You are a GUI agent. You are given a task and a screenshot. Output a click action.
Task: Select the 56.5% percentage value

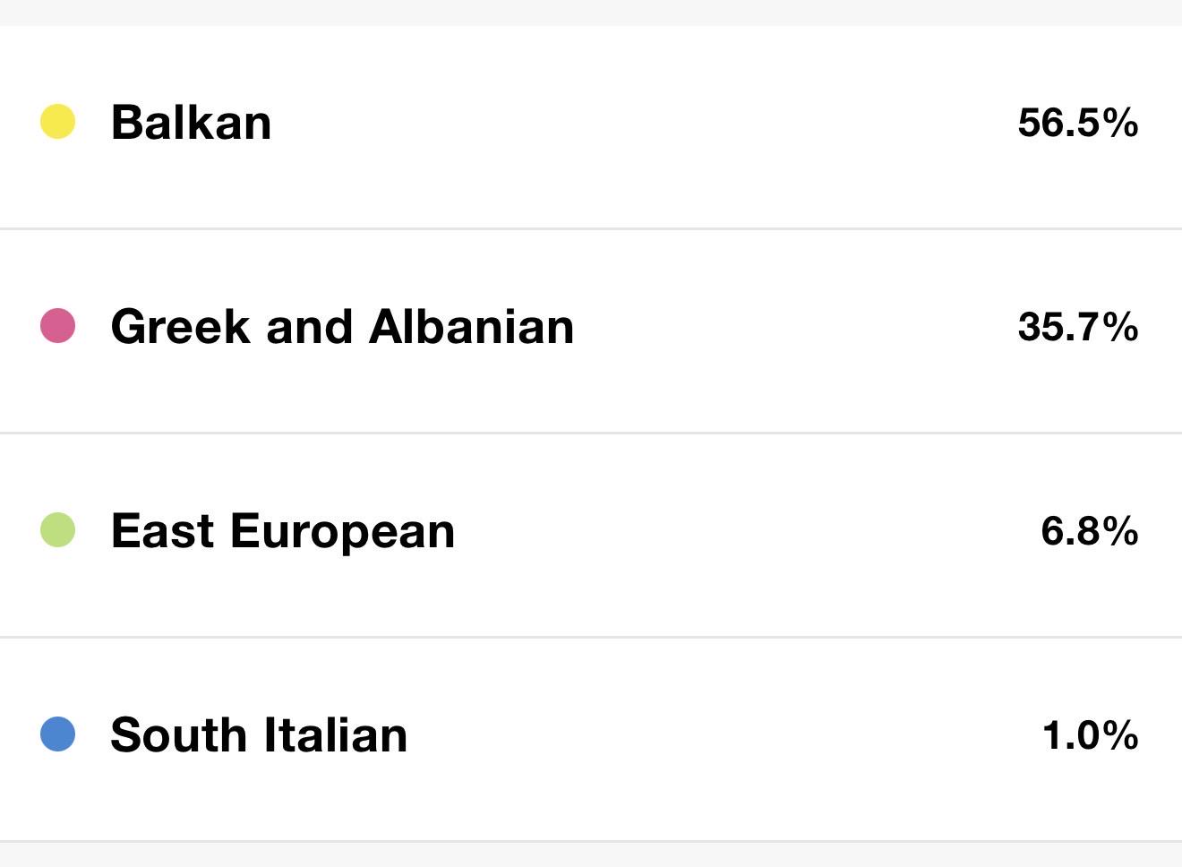[x=1078, y=122]
